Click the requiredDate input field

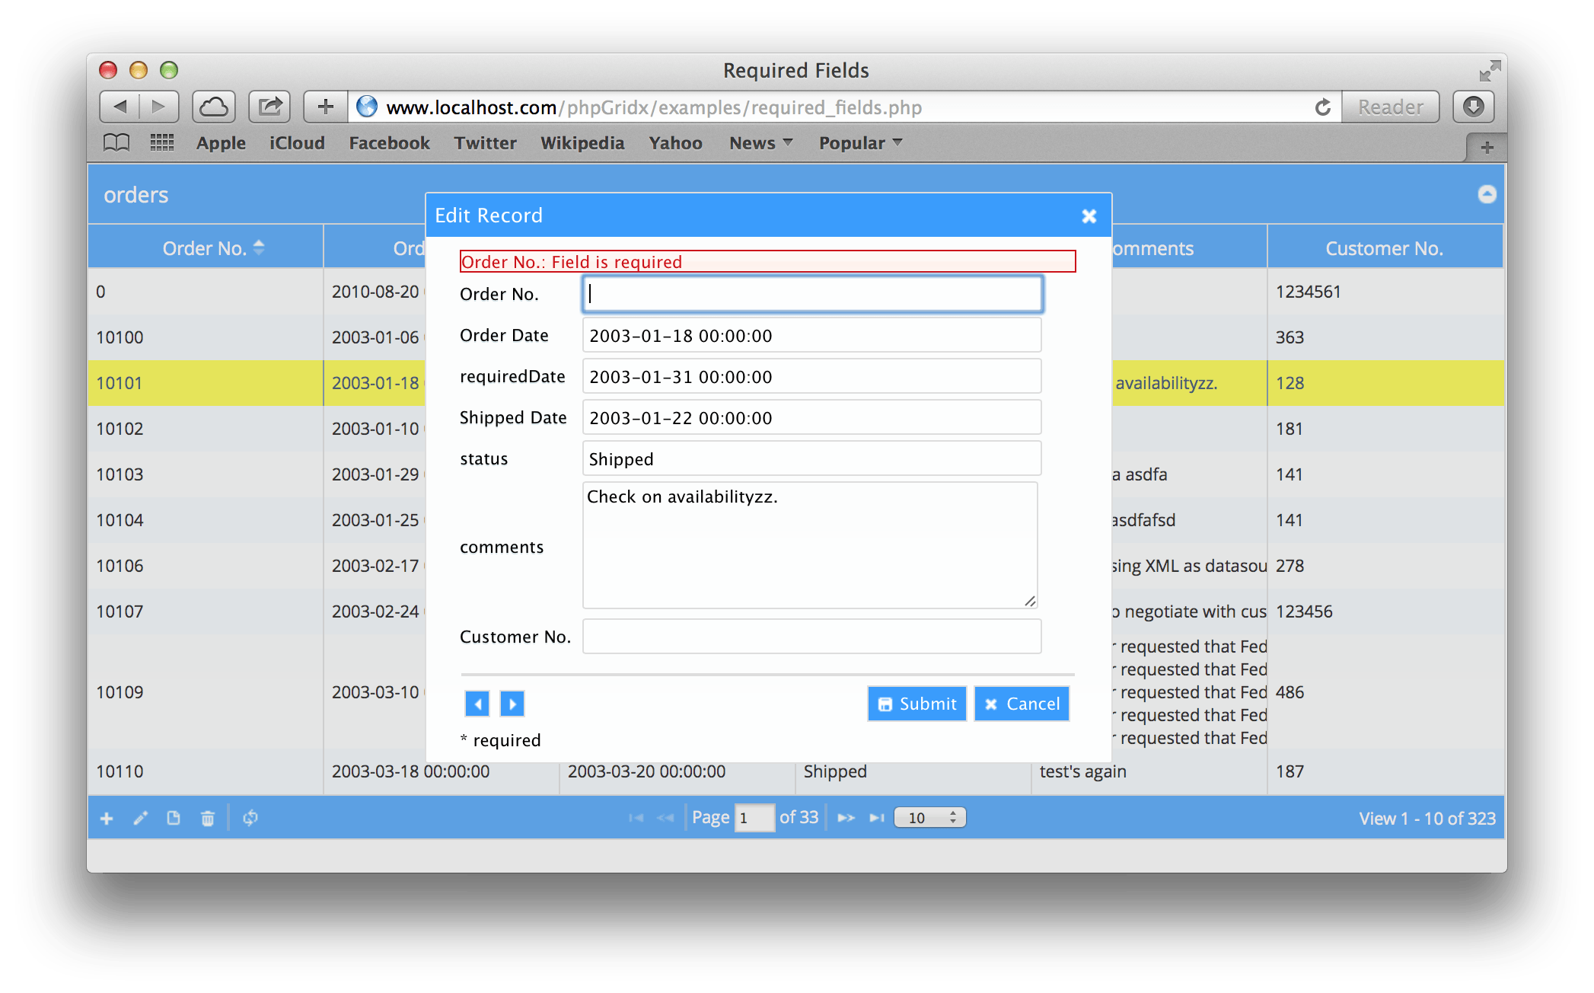[812, 376]
